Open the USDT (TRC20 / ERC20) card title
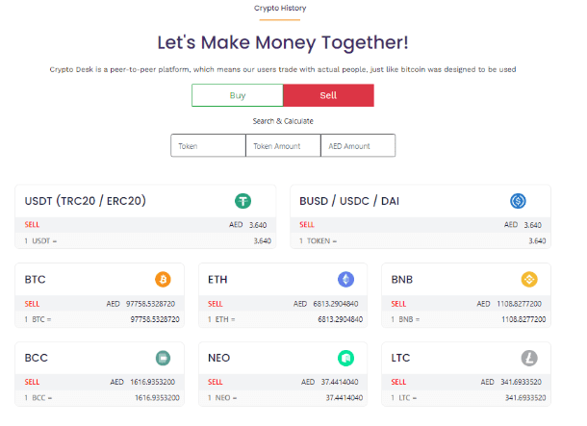The height and width of the screenshot is (426, 587). point(86,201)
